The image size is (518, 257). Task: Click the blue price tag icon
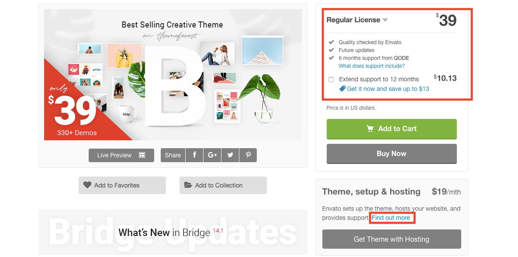pos(342,89)
